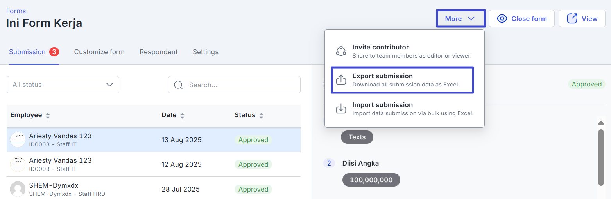Click the SHEM-Dymxdx default avatar icon
The image size is (611, 199).
(18, 189)
